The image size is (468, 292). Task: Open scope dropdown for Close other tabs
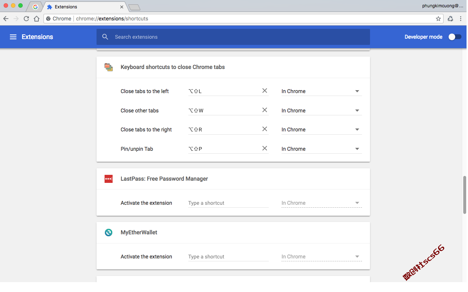(x=322, y=111)
